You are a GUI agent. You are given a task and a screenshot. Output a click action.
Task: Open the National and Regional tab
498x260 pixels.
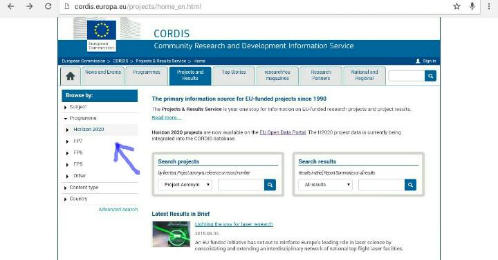(x=365, y=75)
